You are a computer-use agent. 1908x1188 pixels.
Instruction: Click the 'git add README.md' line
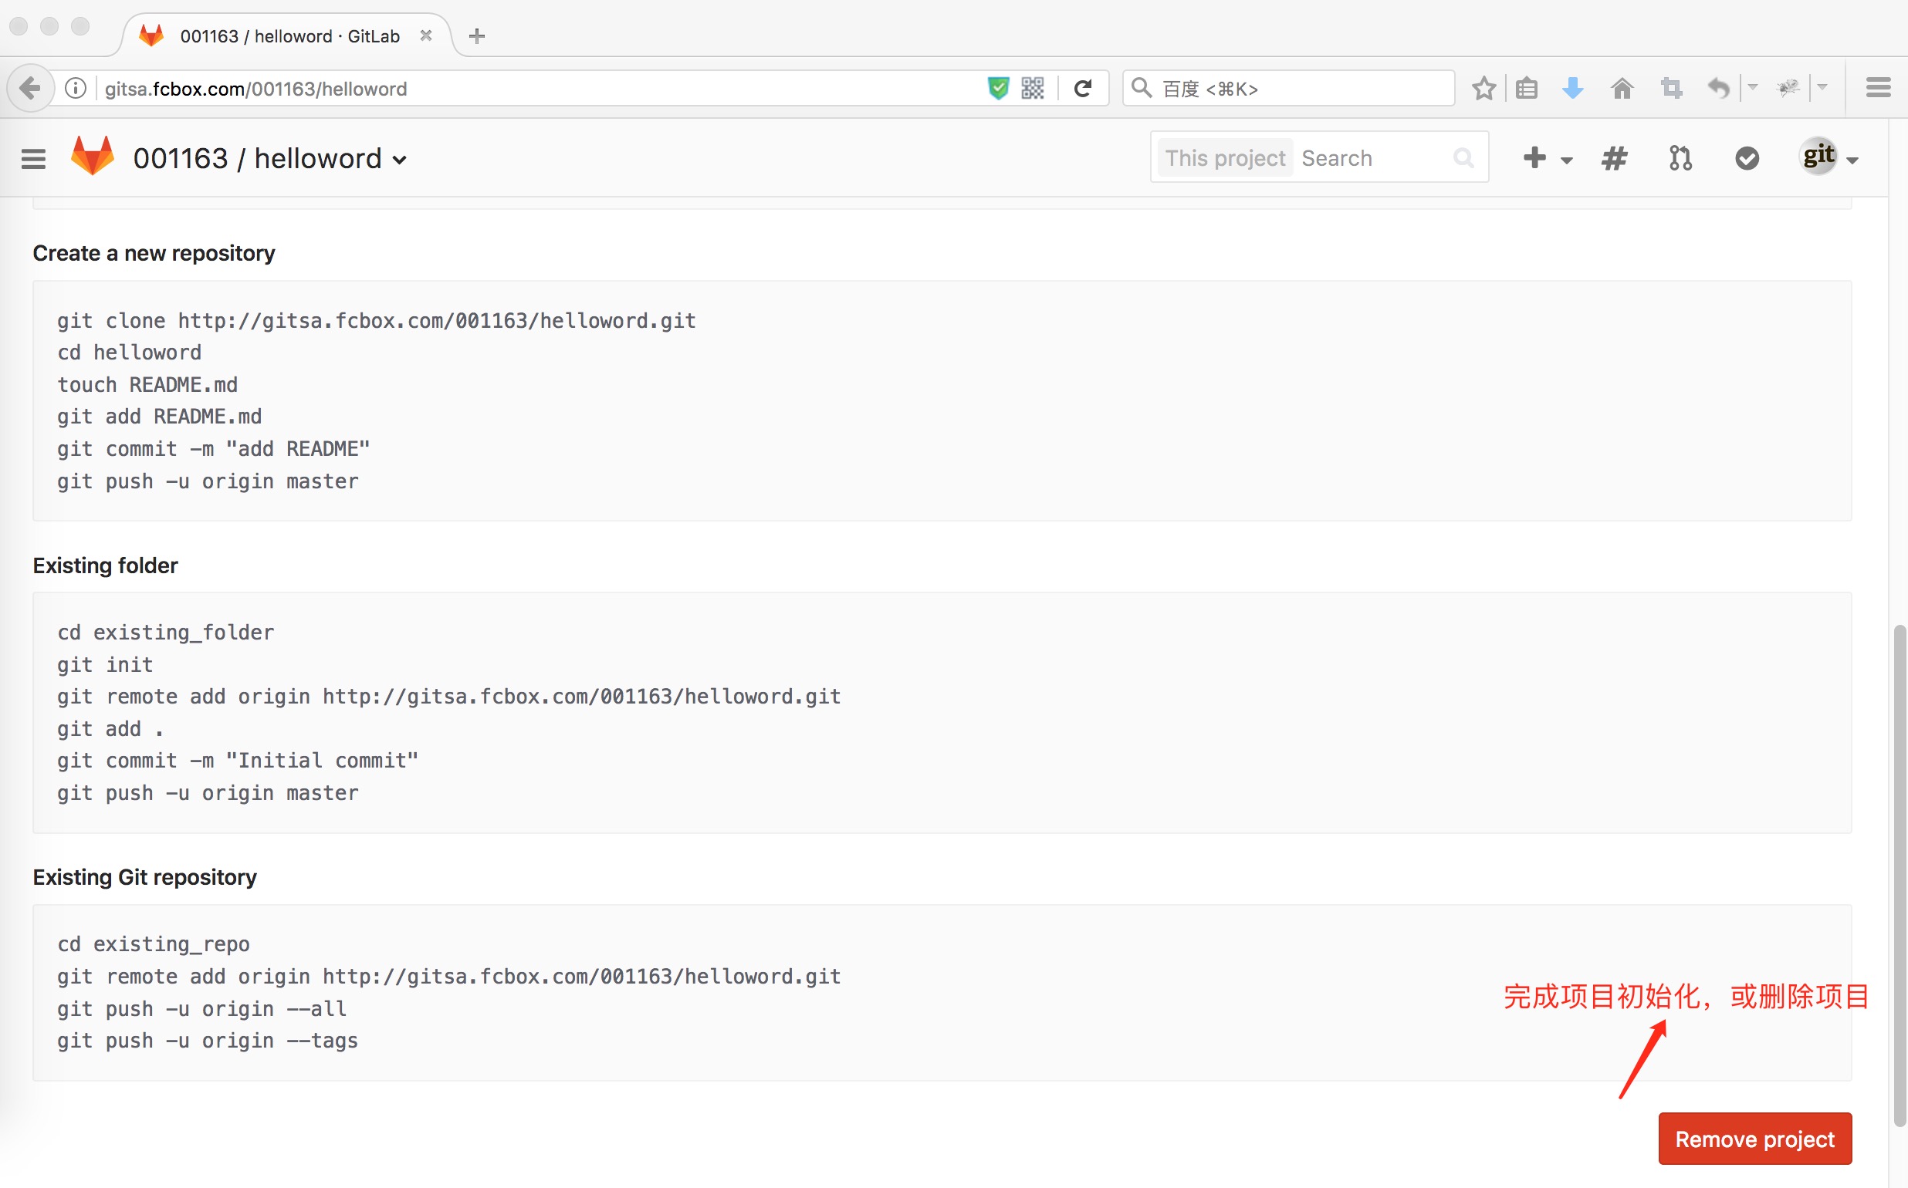[x=160, y=417]
